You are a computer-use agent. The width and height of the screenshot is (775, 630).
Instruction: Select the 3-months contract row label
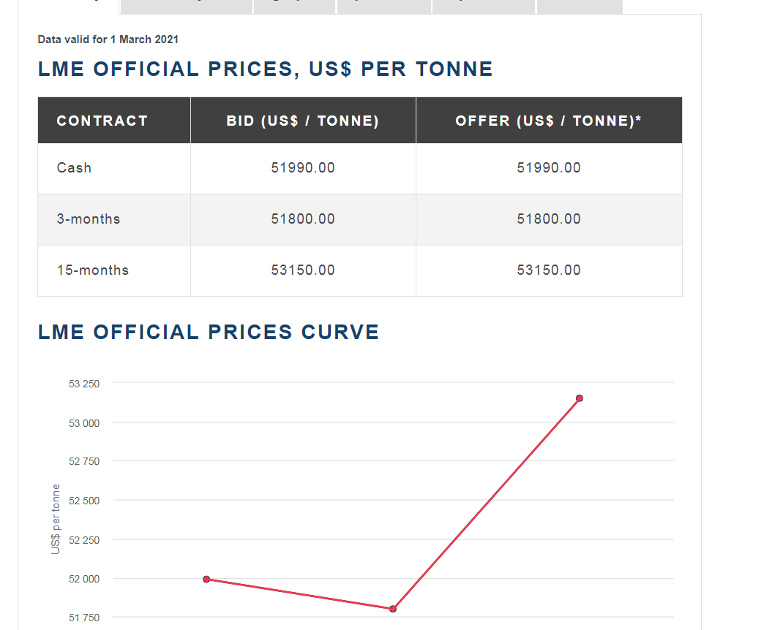tap(88, 219)
